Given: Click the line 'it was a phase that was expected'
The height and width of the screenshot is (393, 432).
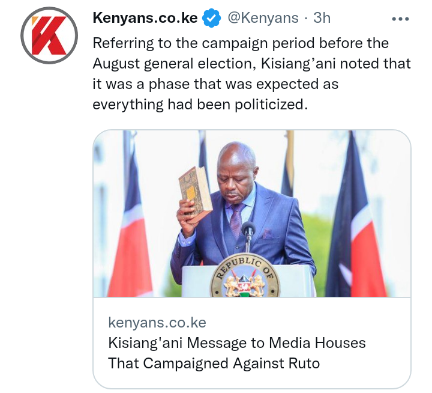Looking at the screenshot, I should [215, 85].
